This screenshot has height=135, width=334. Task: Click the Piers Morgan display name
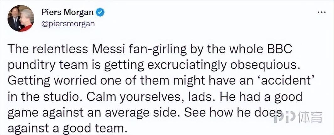(67, 13)
